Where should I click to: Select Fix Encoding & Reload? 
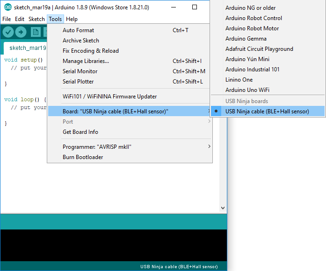tap(130, 51)
